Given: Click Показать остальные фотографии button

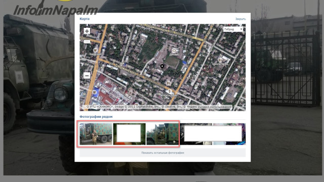Looking at the screenshot, I should [x=163, y=153].
